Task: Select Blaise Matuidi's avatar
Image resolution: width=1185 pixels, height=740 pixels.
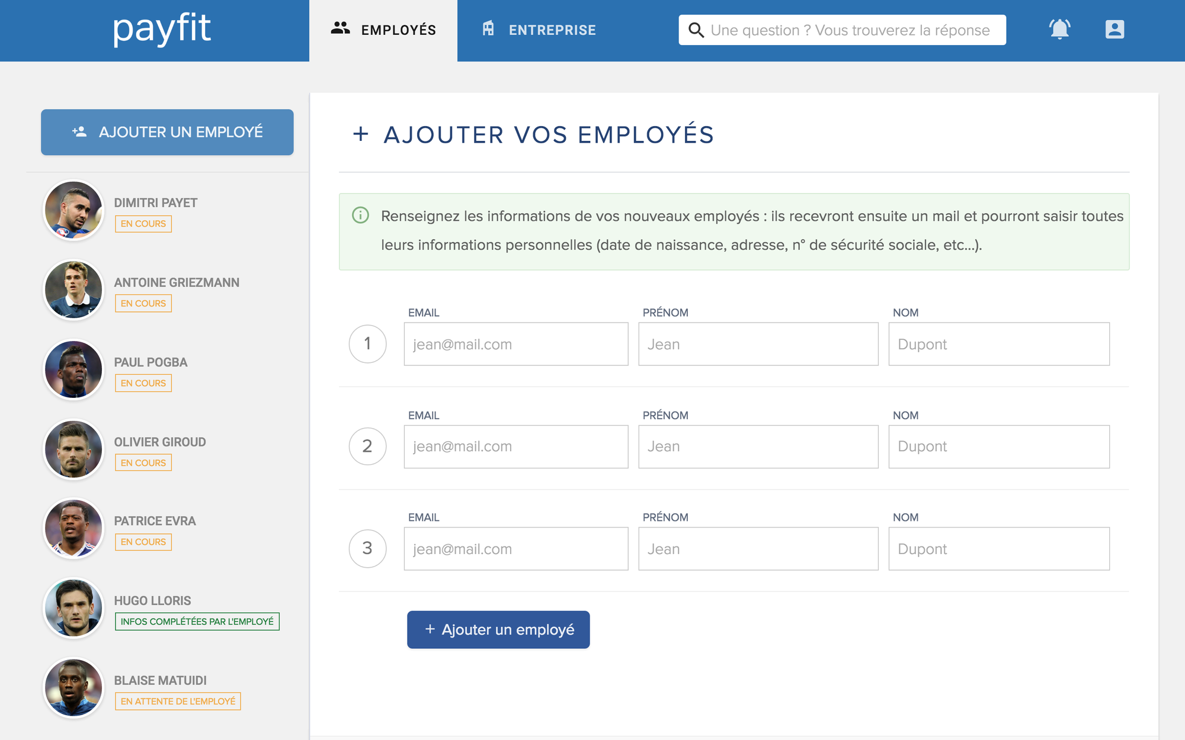Action: click(x=73, y=688)
